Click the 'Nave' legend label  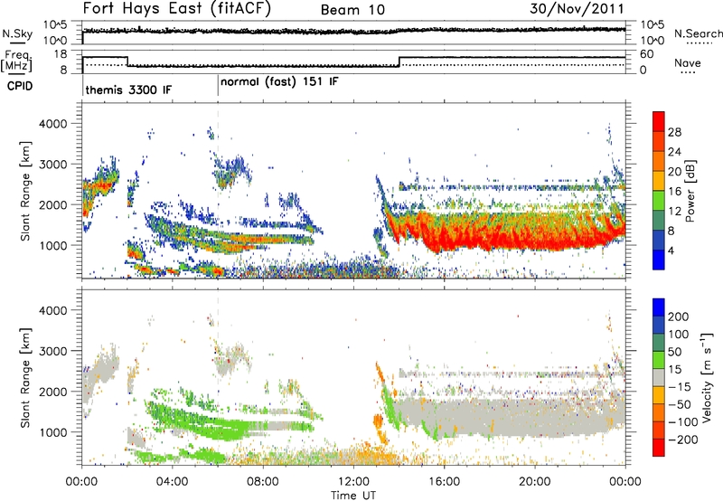tap(688, 63)
